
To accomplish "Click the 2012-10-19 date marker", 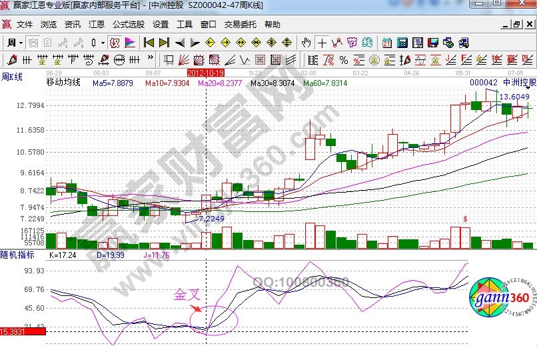I will [x=206, y=72].
